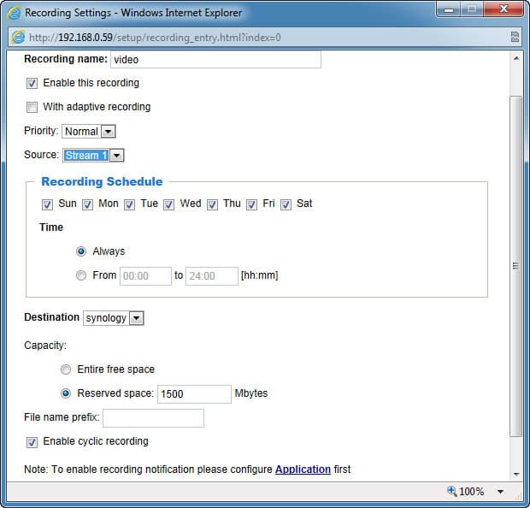Follow the Application link in the note
This screenshot has width=530, height=508.
click(303, 470)
